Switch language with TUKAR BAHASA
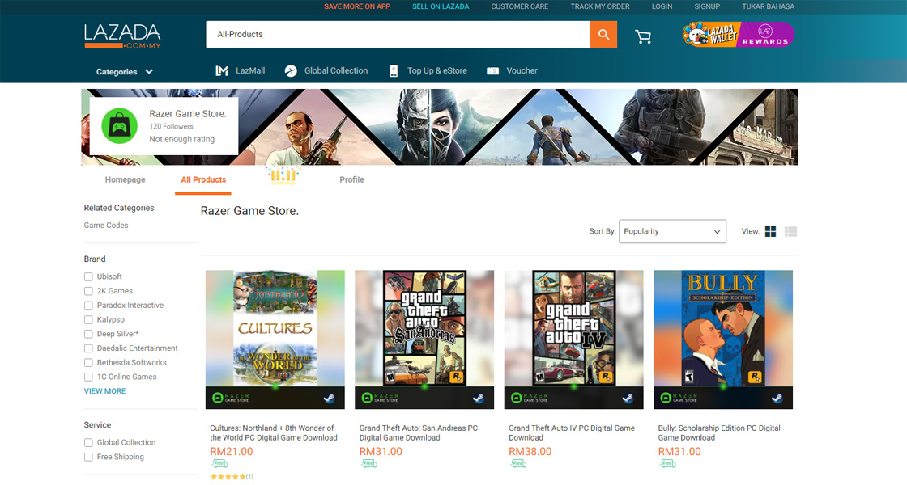 769,7
